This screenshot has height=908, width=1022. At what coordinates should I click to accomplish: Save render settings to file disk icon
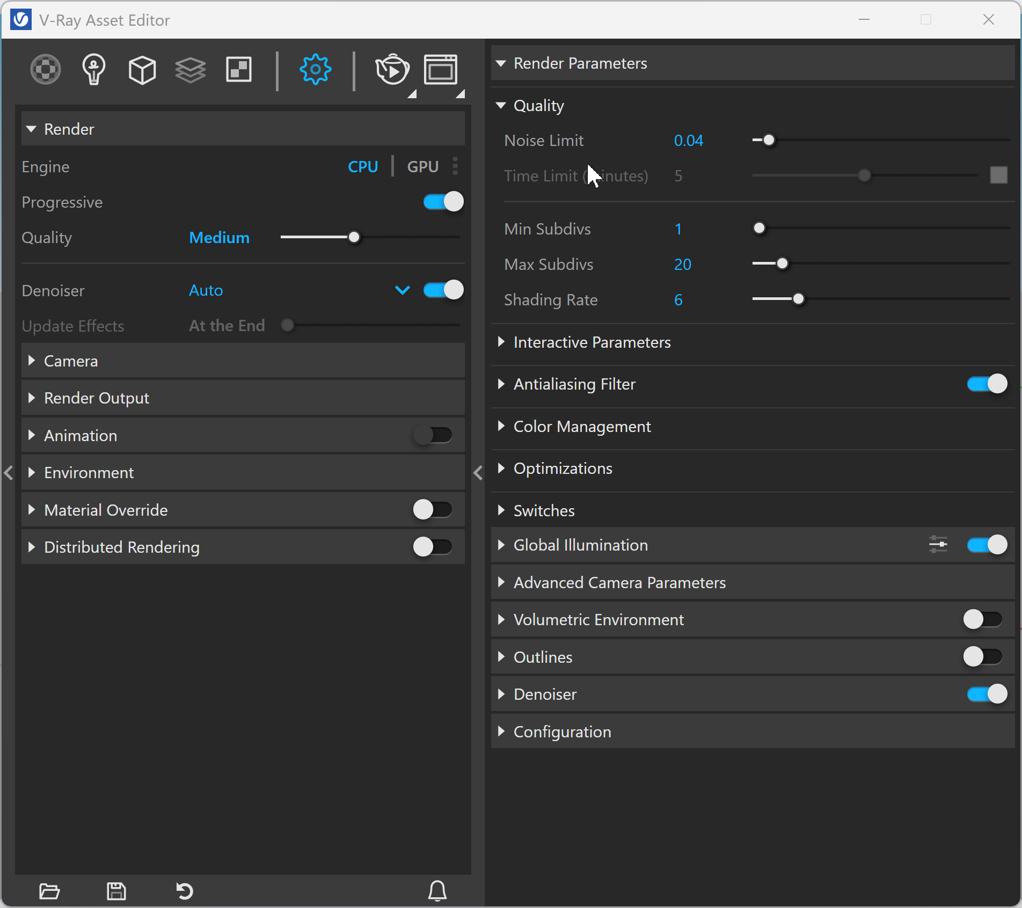coord(116,891)
